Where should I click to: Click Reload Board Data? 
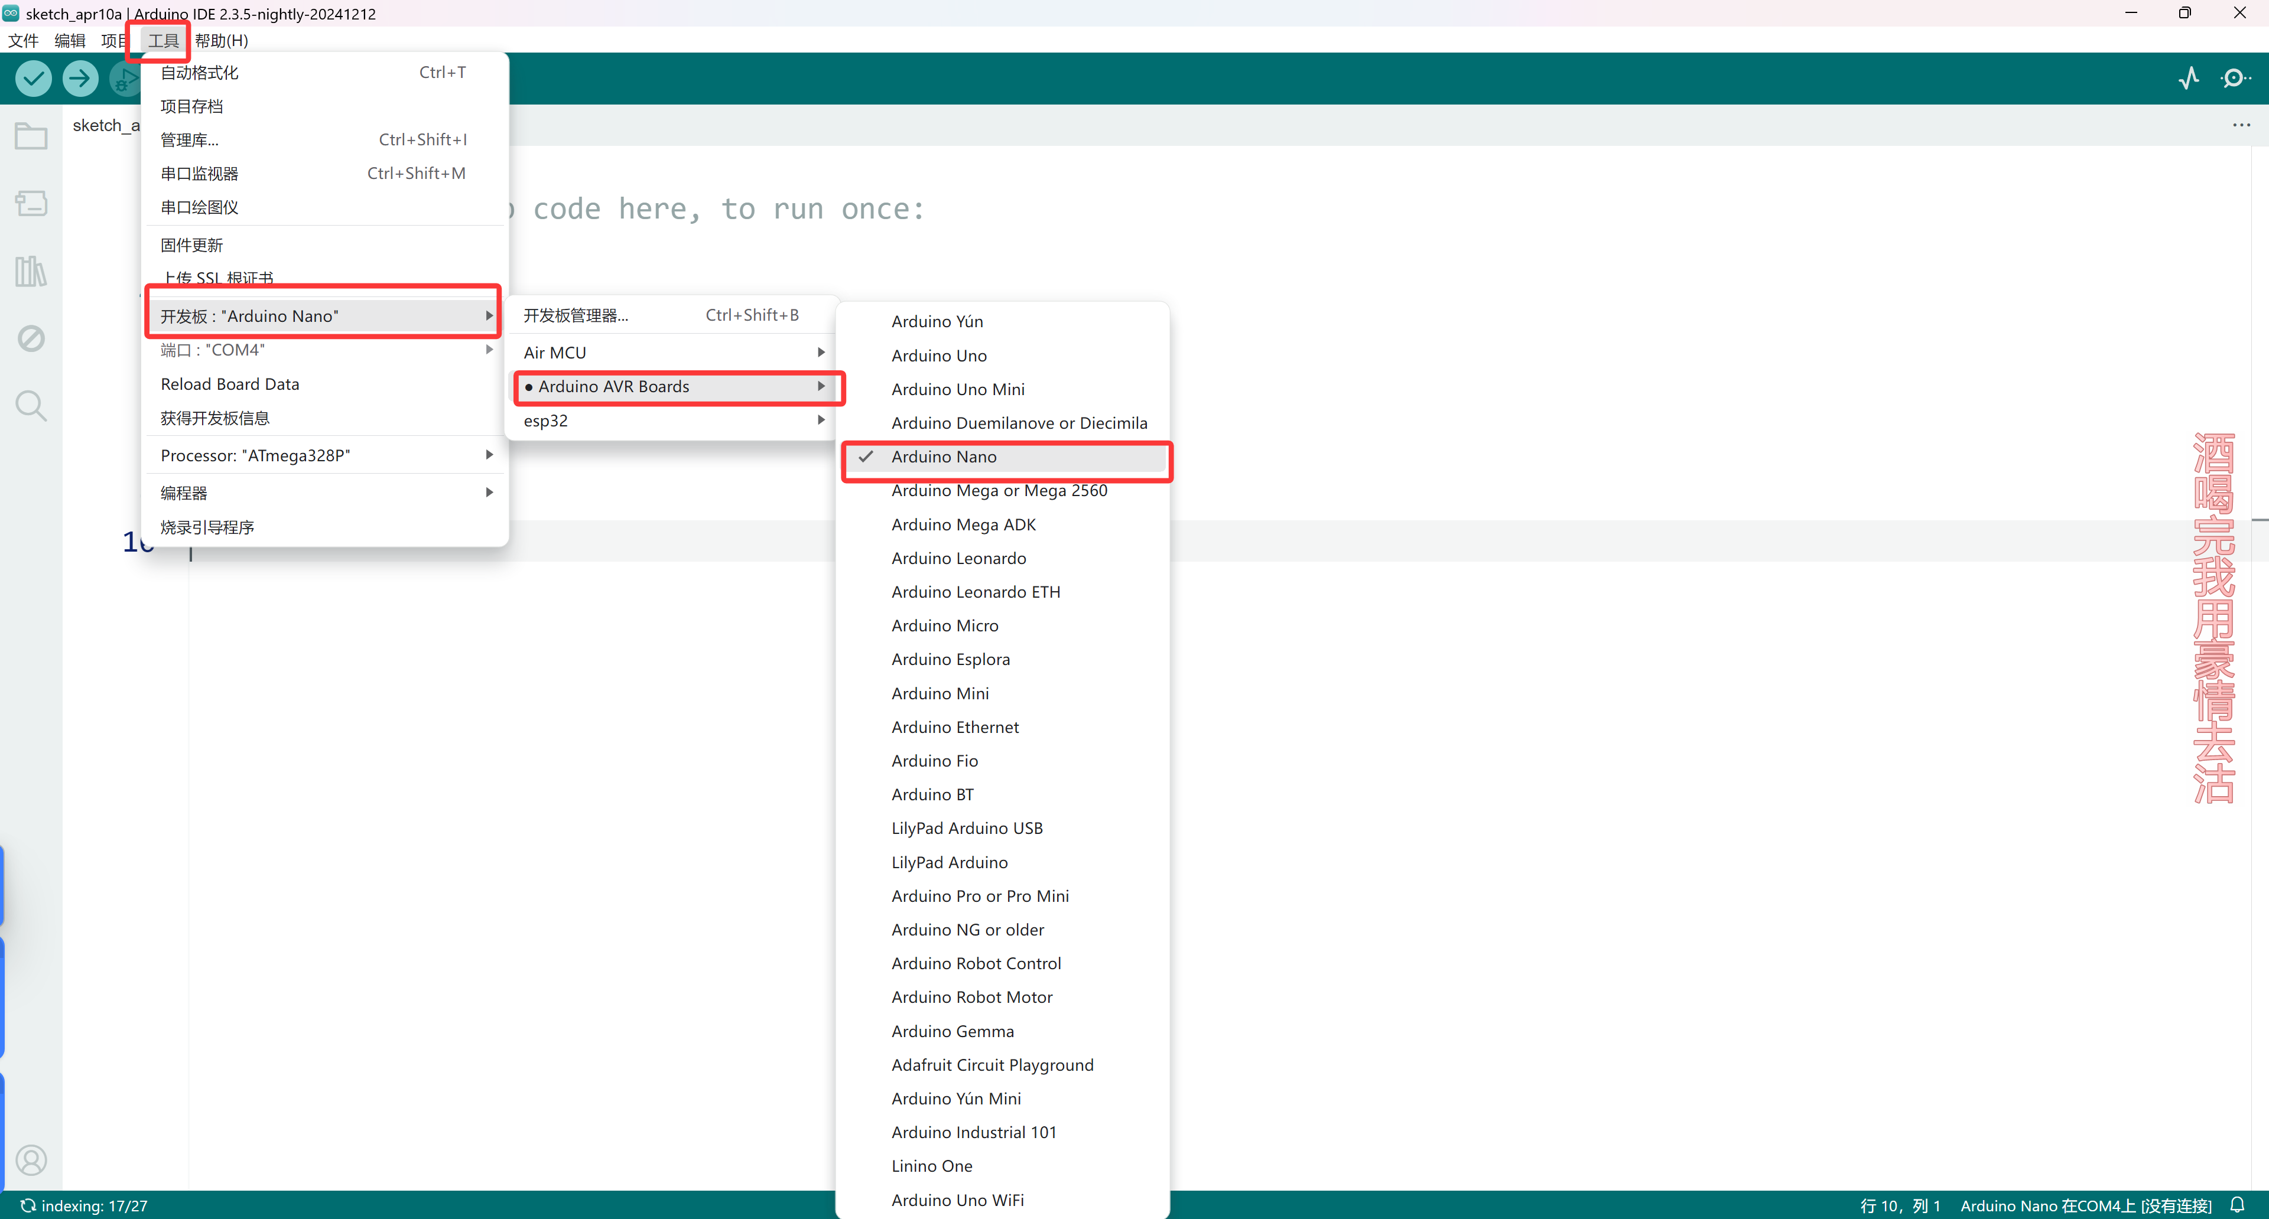pyautogui.click(x=230, y=384)
